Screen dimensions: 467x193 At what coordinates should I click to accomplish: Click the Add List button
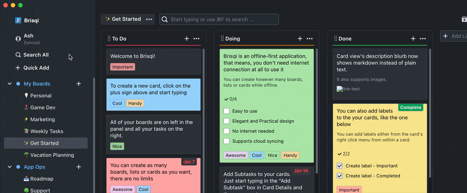coord(454,36)
